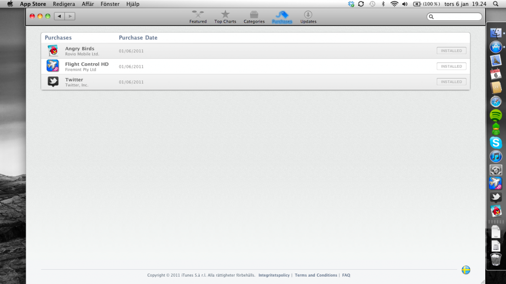Open Safari from the Dock
The width and height of the screenshot is (506, 284).
pos(496,102)
